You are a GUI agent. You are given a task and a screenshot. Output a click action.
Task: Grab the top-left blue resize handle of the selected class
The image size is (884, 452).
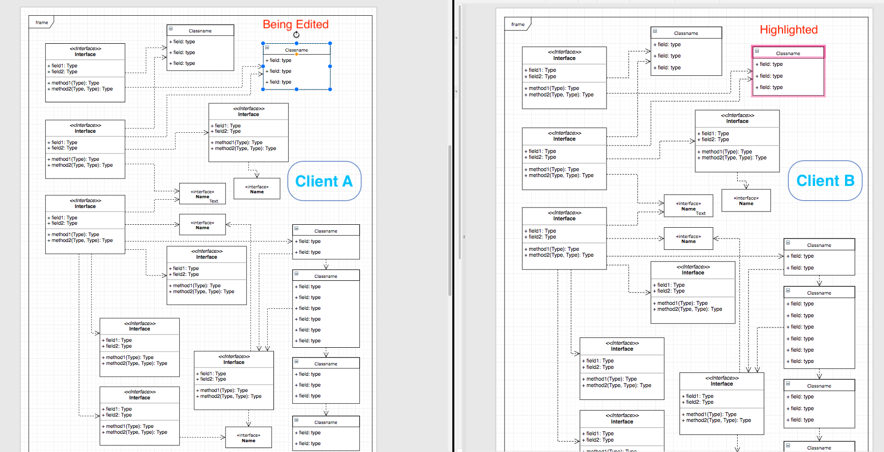(263, 43)
